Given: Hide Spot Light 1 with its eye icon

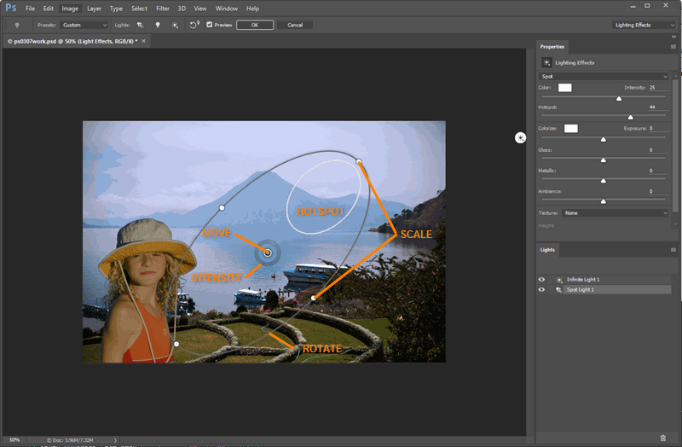Looking at the screenshot, I should click(541, 290).
